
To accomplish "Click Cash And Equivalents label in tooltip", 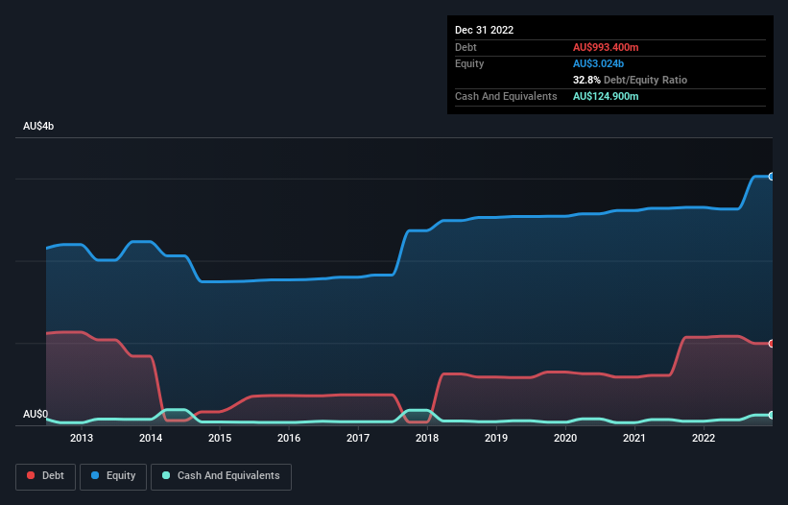I will [x=506, y=96].
